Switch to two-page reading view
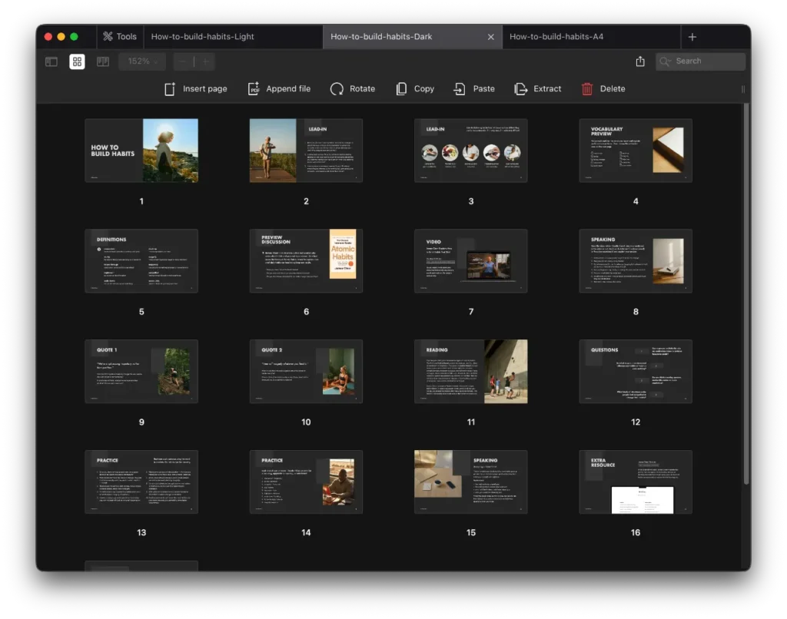Image resolution: width=787 pixels, height=619 pixels. (102, 61)
